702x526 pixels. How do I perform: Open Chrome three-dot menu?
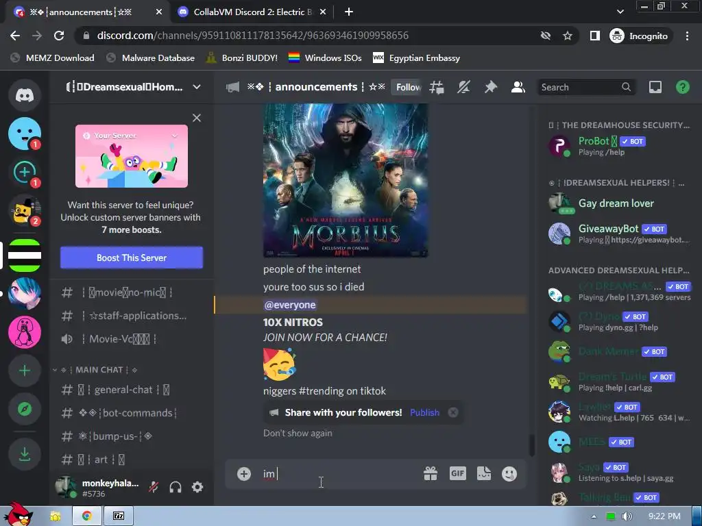[687, 36]
